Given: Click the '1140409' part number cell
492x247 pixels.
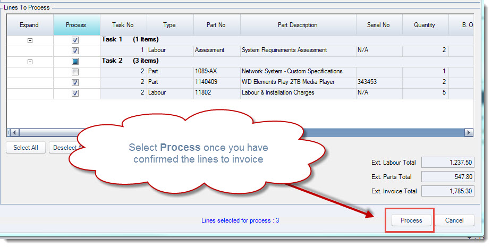Looking at the screenshot, I should pyautogui.click(x=217, y=82).
